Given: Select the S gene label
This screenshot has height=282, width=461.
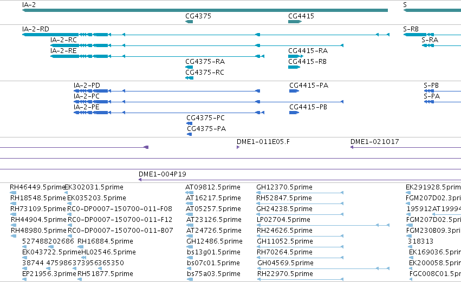Looking at the screenshot, I should (x=405, y=5).
